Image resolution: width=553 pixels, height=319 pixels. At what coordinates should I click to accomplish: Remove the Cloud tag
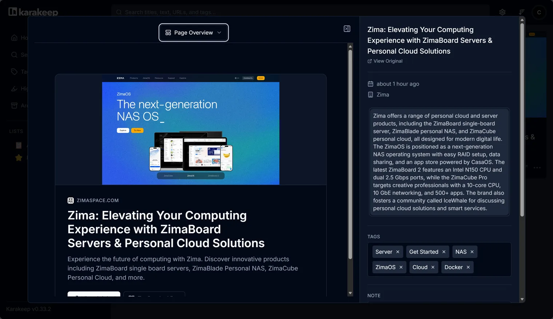click(433, 267)
